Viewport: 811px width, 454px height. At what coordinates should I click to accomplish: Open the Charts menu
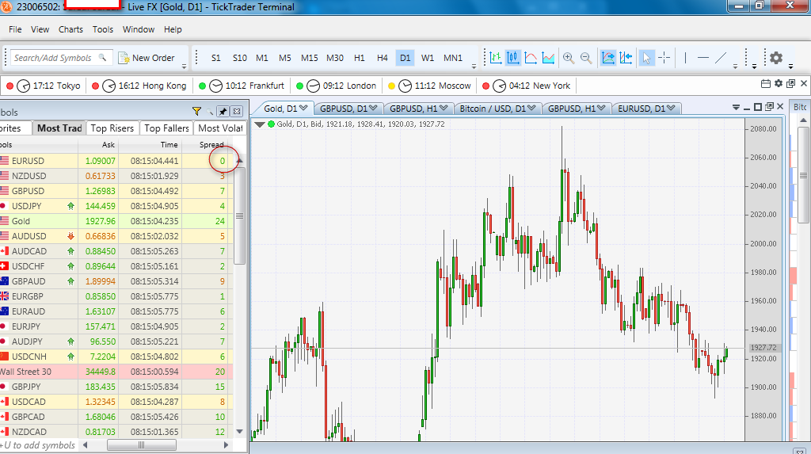[x=70, y=29]
